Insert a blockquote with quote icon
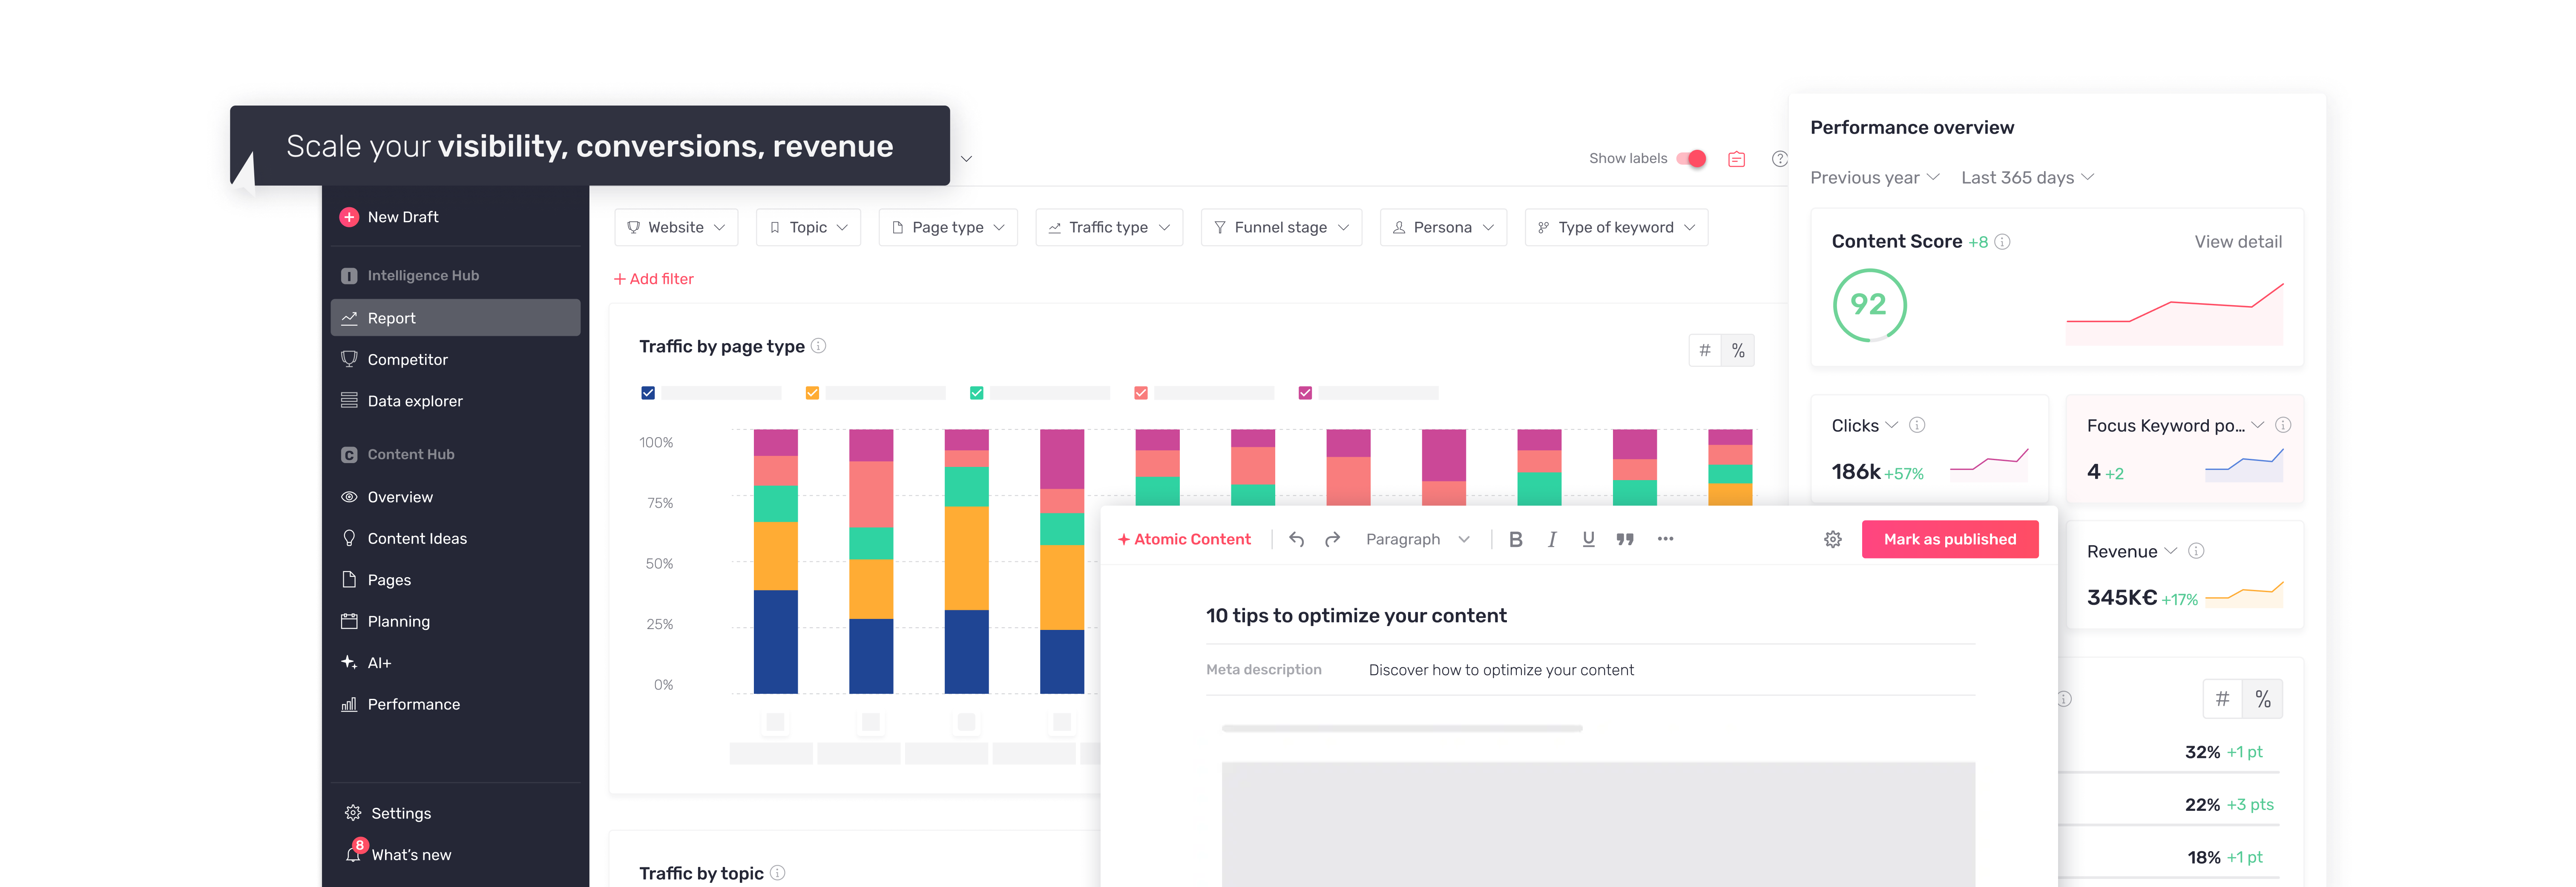 (x=1625, y=539)
